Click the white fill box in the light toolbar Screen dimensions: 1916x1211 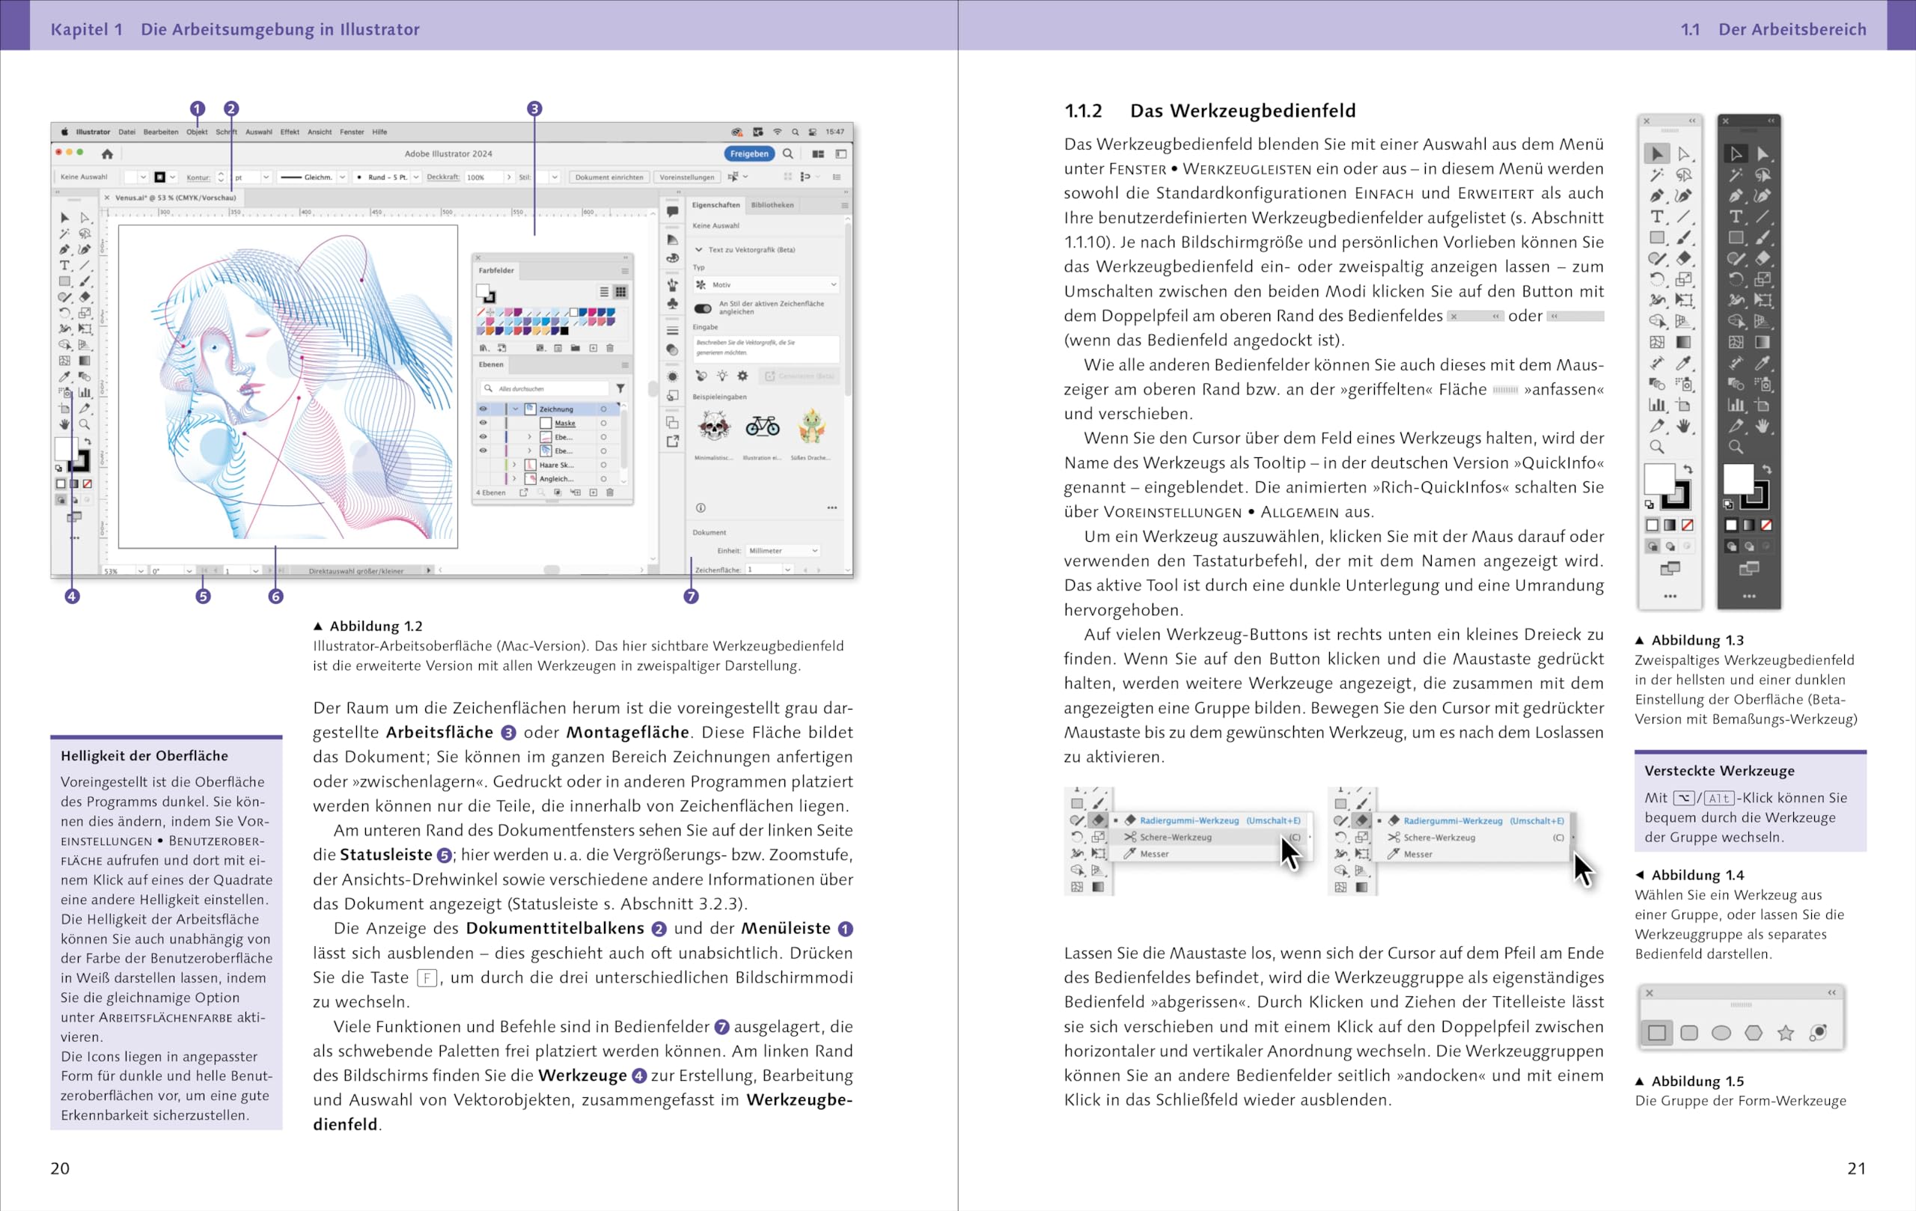coord(1660,479)
